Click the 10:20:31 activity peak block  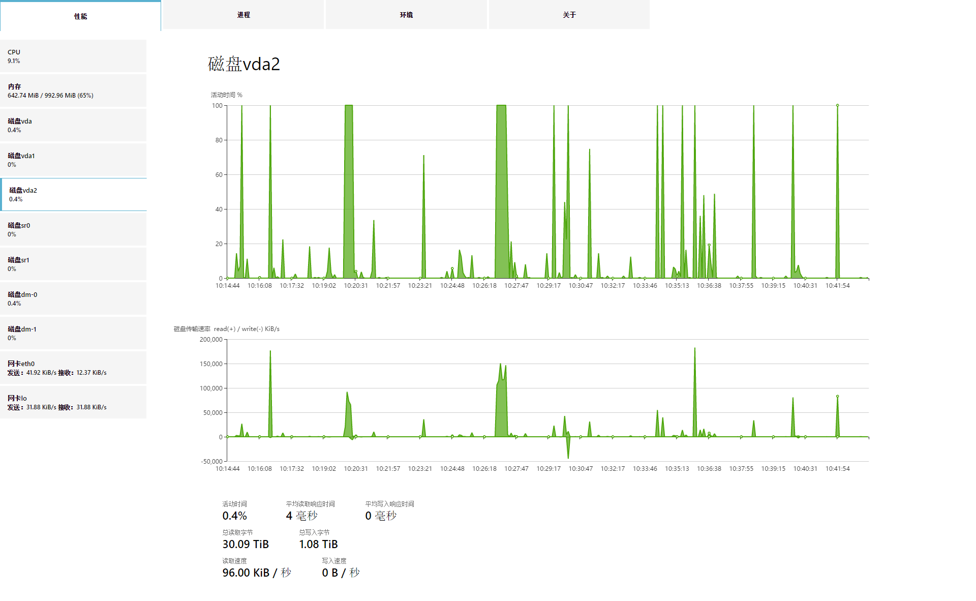[349, 192]
